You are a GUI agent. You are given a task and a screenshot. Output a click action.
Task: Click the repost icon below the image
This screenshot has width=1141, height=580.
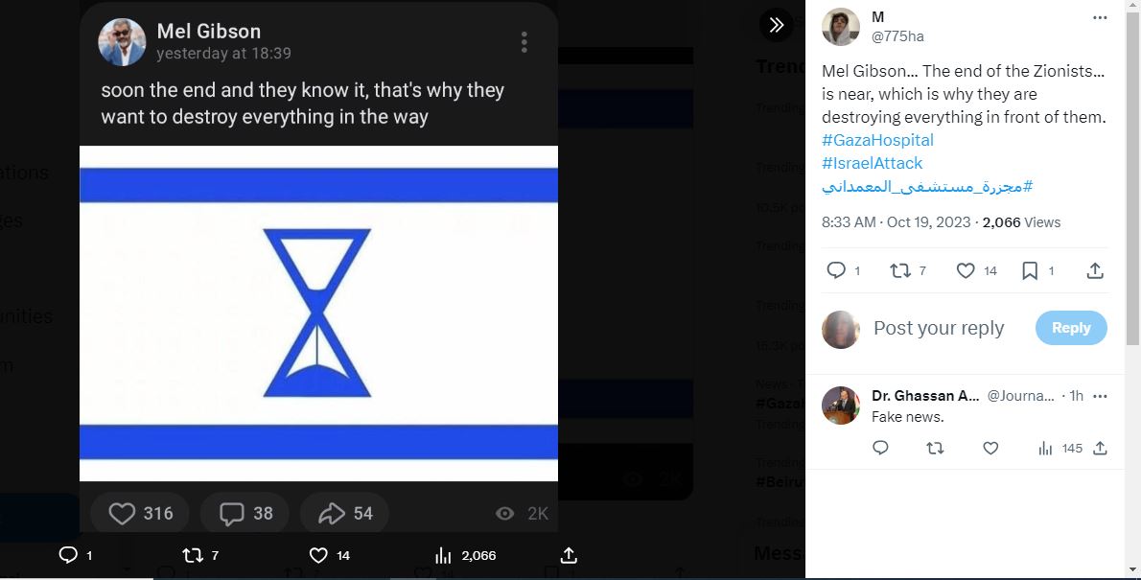[x=195, y=555]
